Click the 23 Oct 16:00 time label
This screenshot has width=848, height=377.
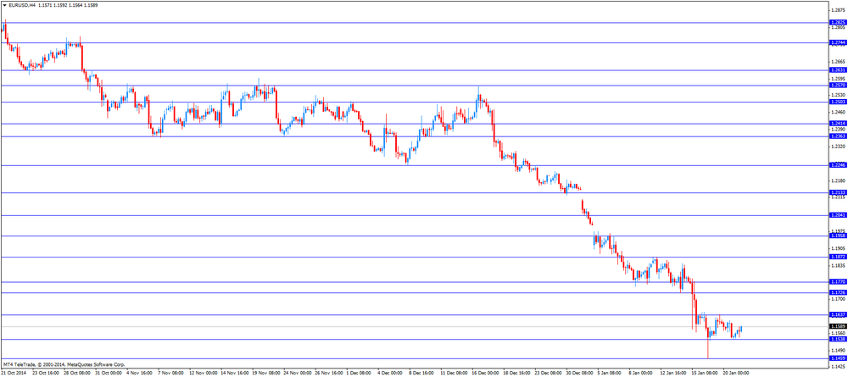[x=46, y=373]
